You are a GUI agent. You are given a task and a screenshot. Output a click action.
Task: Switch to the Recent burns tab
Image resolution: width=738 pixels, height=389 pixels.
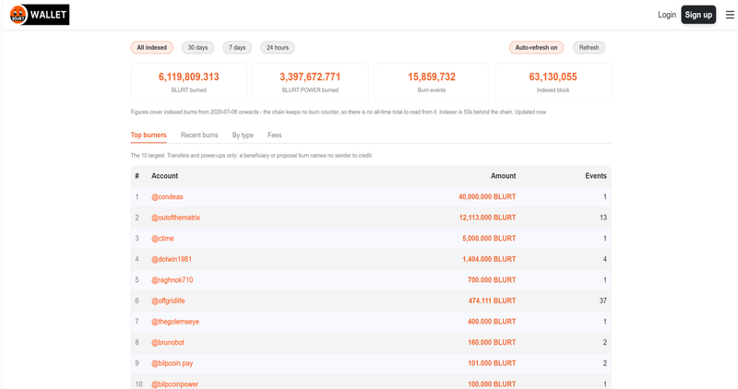click(x=199, y=135)
